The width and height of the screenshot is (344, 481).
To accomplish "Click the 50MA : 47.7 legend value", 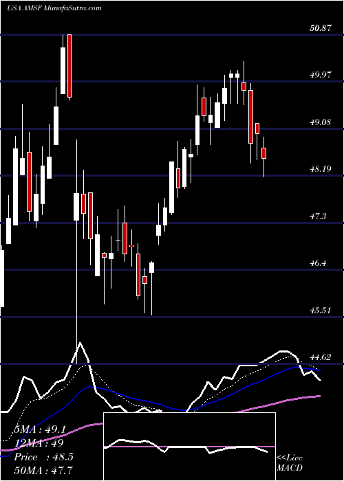I will [x=43, y=470].
